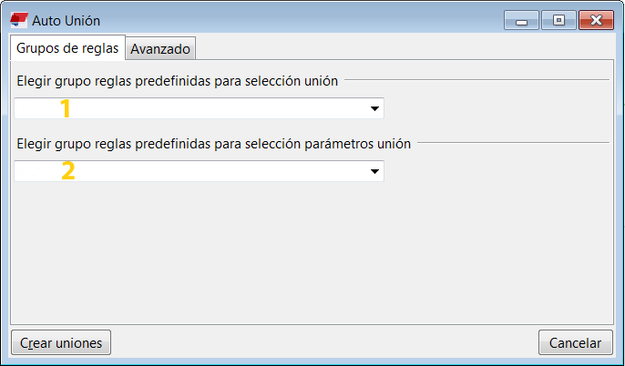Maximize the Auto Unión dialog window

point(558,20)
